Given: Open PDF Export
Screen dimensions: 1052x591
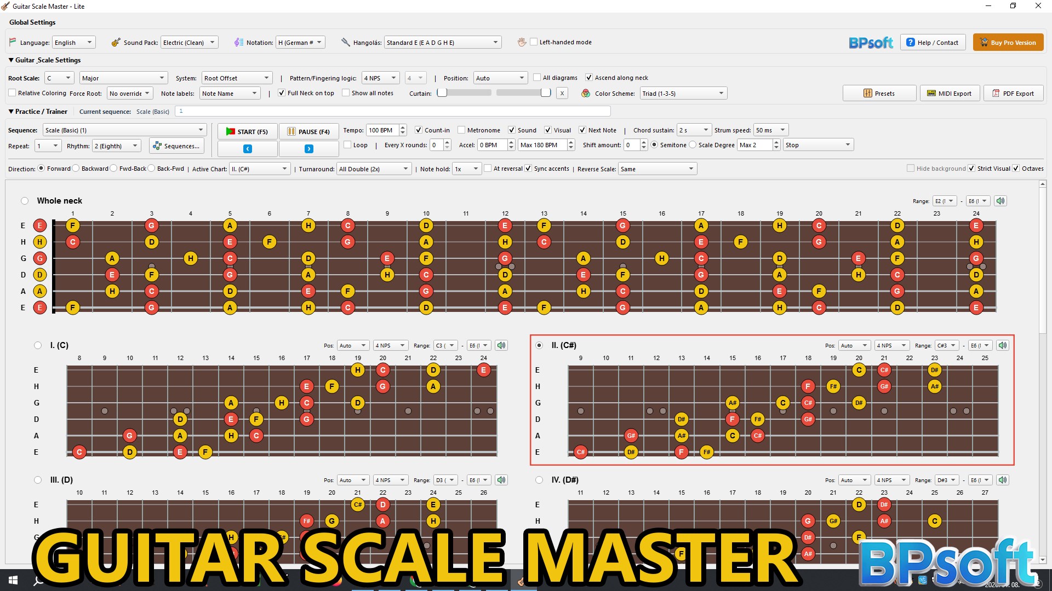Looking at the screenshot, I should pos(1014,93).
